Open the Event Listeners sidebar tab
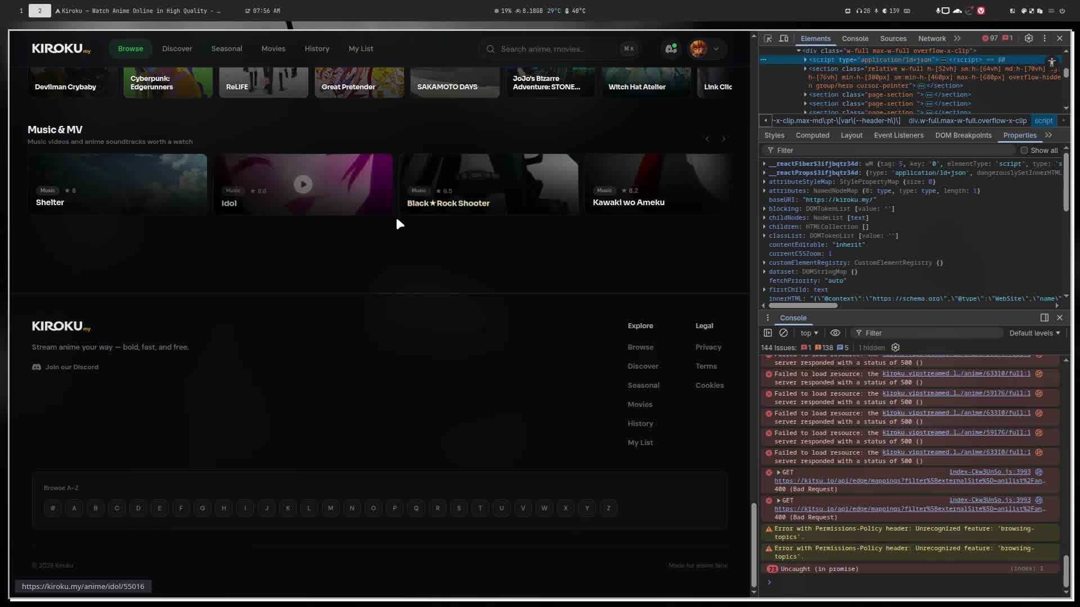Image resolution: width=1080 pixels, height=607 pixels. tap(898, 135)
